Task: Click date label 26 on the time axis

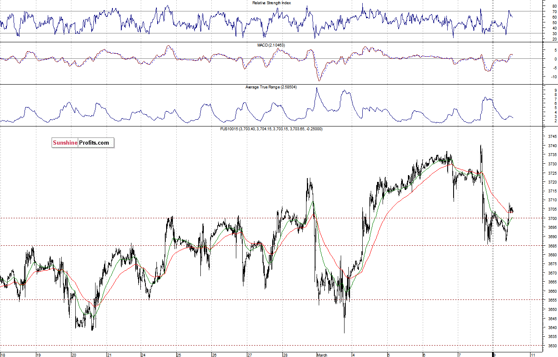Action: pyautogui.click(x=214, y=354)
